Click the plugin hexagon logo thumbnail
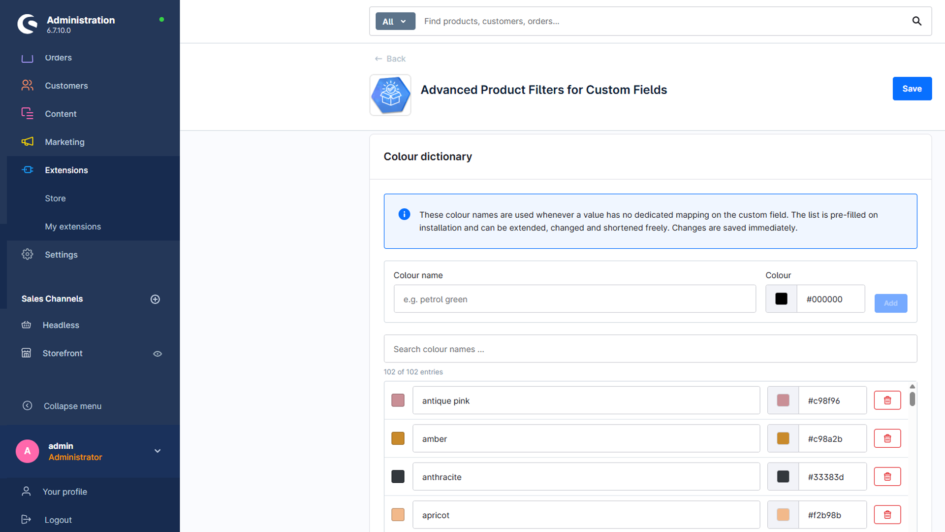Viewport: 945px width, 532px height. point(390,95)
